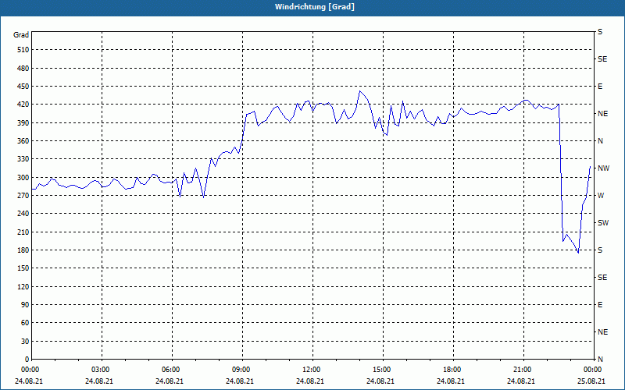Select the 180 y-axis tick label
Image resolution: width=625 pixels, height=390 pixels.
pyautogui.click(x=23, y=250)
